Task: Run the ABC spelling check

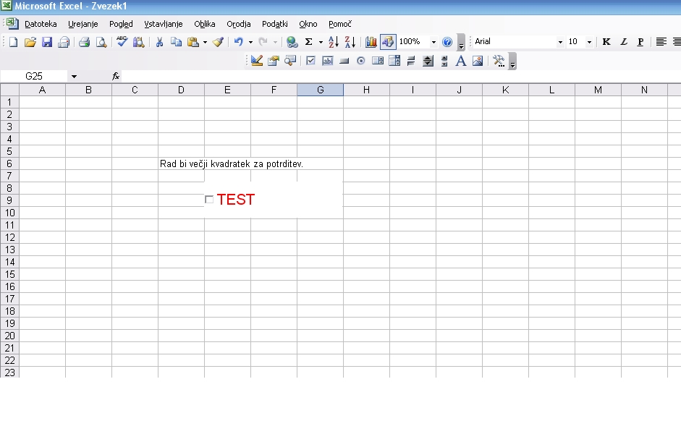Action: [x=122, y=42]
